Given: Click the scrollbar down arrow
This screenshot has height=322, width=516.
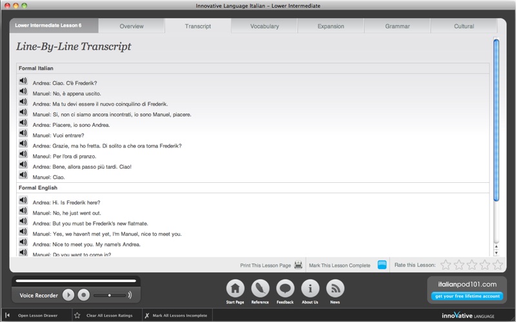Looking at the screenshot, I should click(496, 252).
